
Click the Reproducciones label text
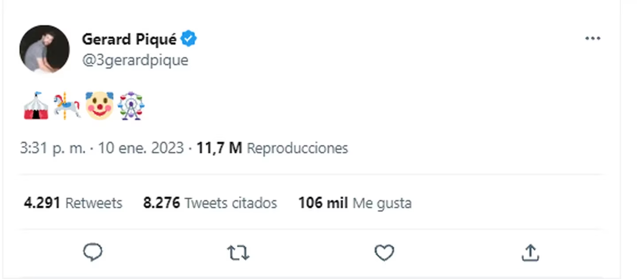click(x=297, y=148)
